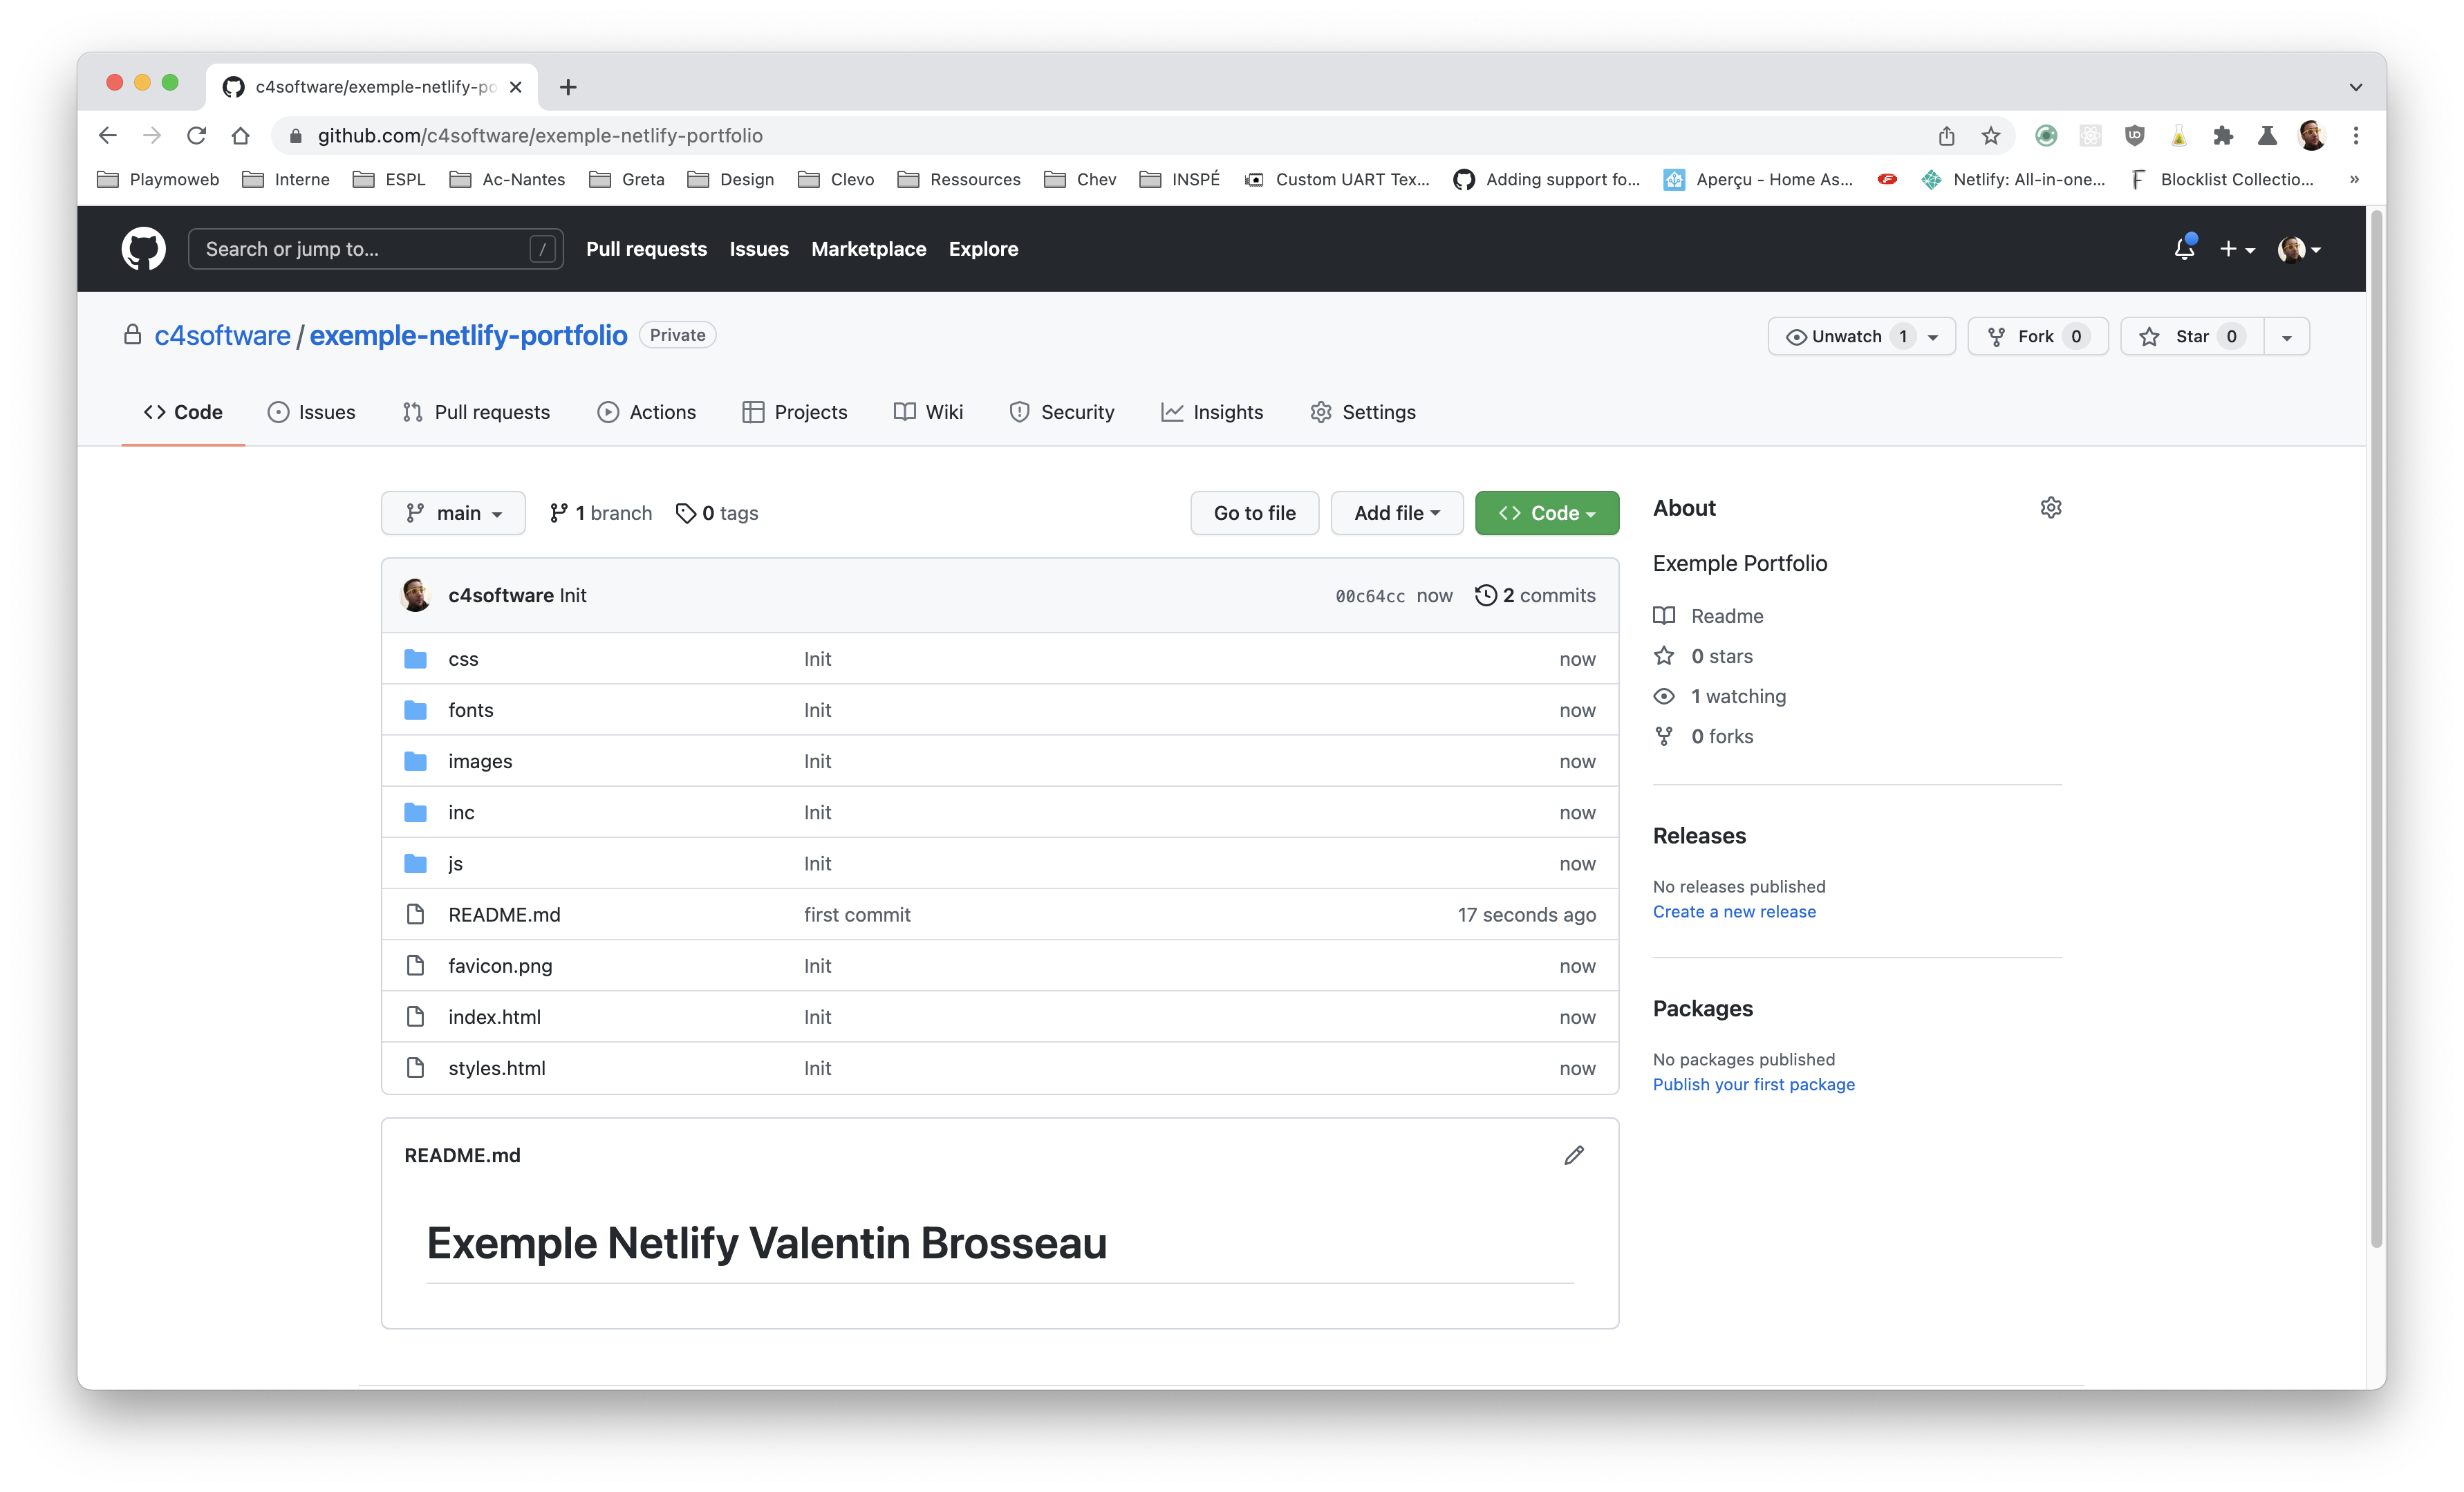This screenshot has height=1492, width=2464.
Task: Click the Go to file button
Action: [x=1254, y=513]
